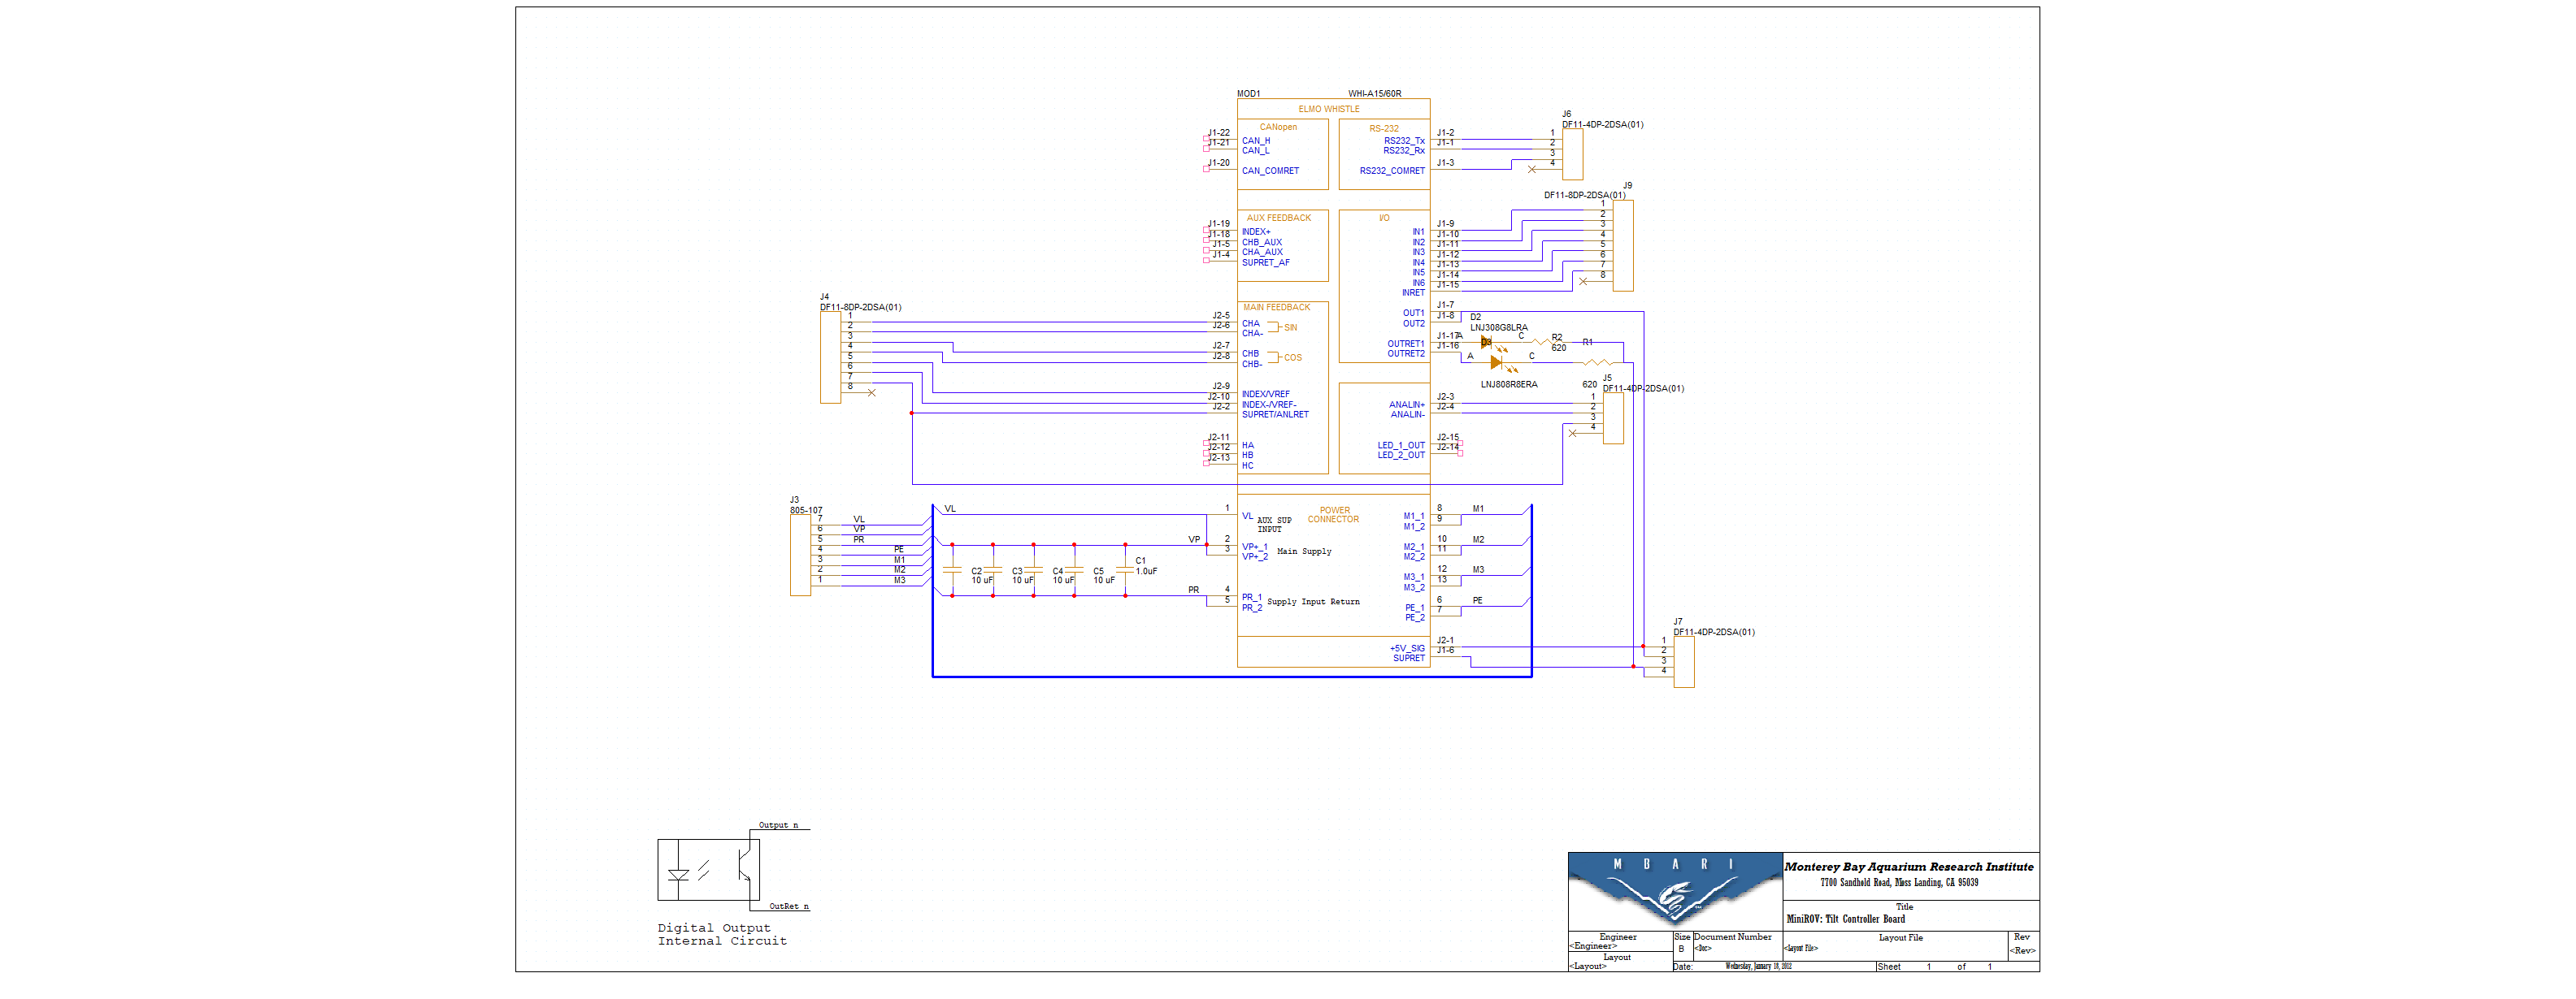Viewport: 2576px width, 999px height.
Task: Click the Output_n net label
Action: pos(778,825)
